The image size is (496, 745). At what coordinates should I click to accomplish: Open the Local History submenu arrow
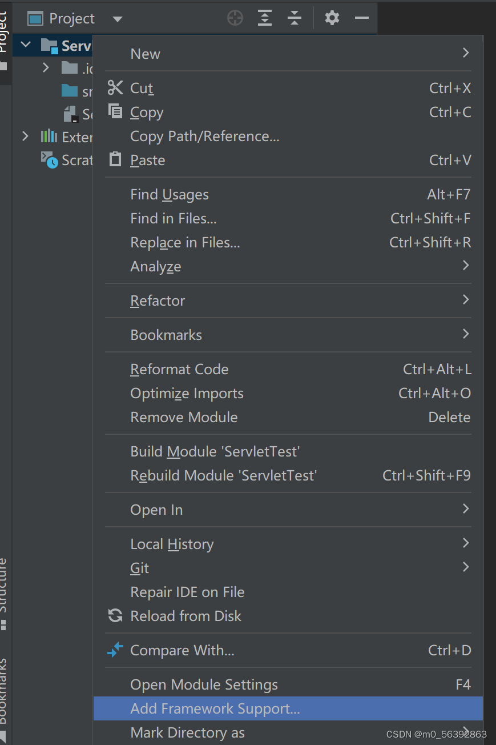(466, 543)
